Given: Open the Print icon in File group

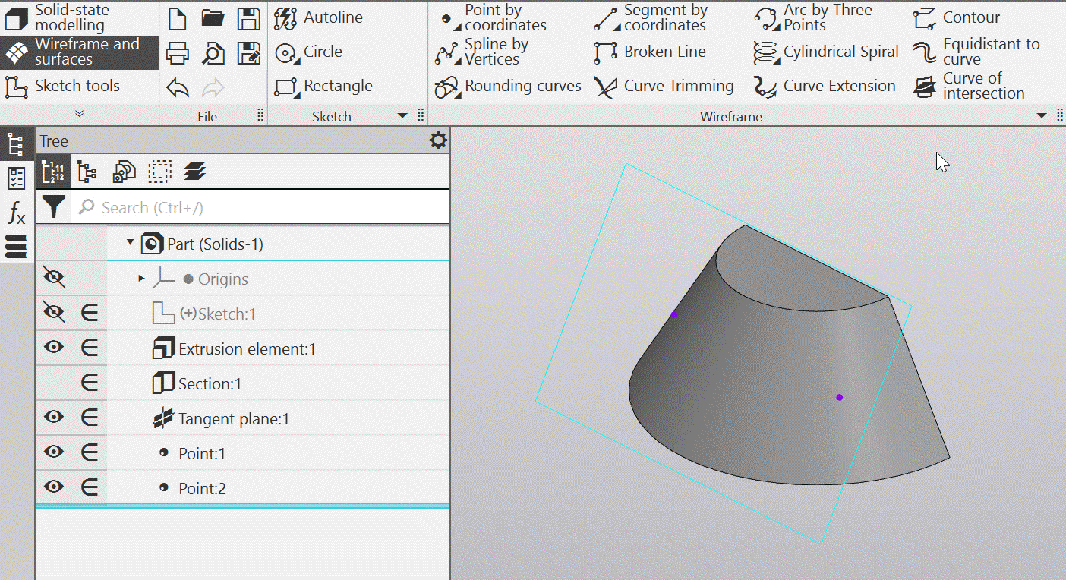Looking at the screenshot, I should [x=177, y=53].
